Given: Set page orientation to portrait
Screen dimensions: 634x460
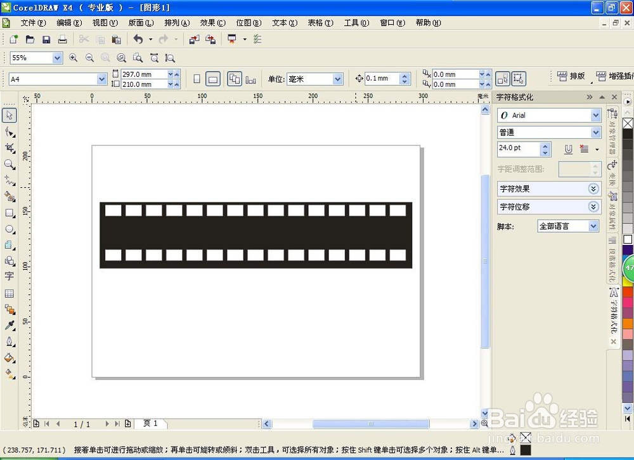Looking at the screenshot, I should (x=197, y=79).
